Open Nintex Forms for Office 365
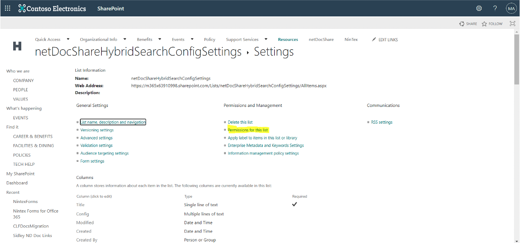 (36, 214)
